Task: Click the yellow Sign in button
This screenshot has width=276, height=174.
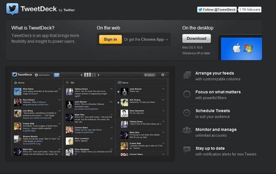Action: tap(110, 39)
